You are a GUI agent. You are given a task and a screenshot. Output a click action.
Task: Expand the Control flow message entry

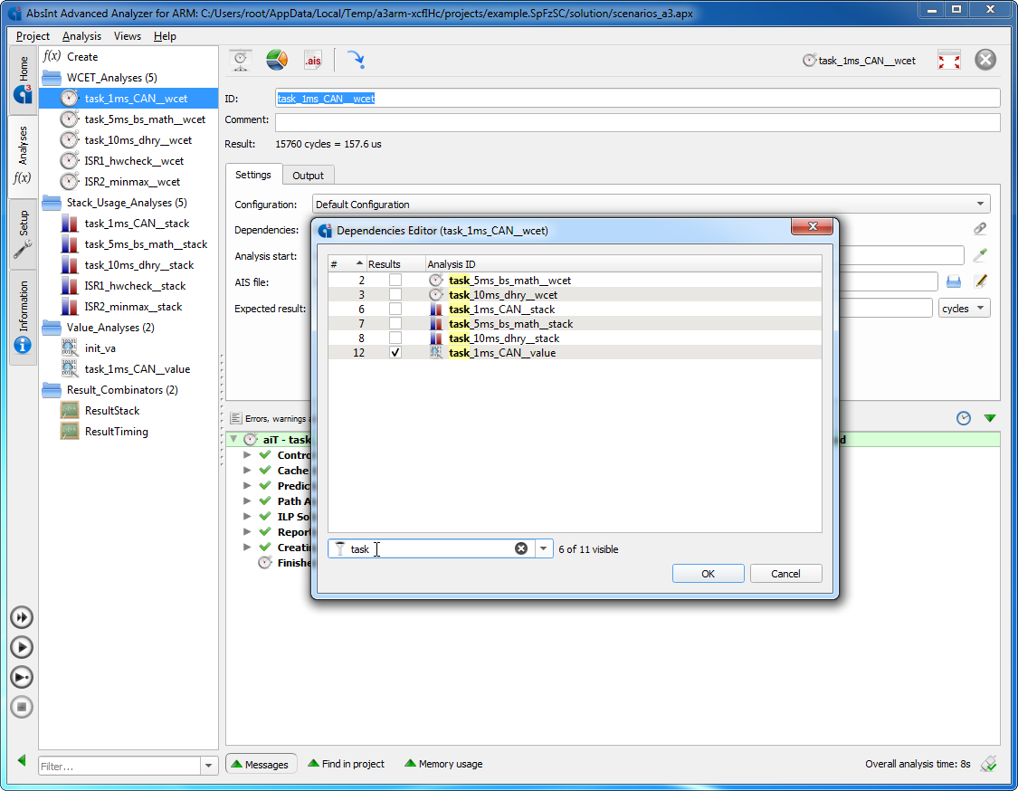click(247, 454)
